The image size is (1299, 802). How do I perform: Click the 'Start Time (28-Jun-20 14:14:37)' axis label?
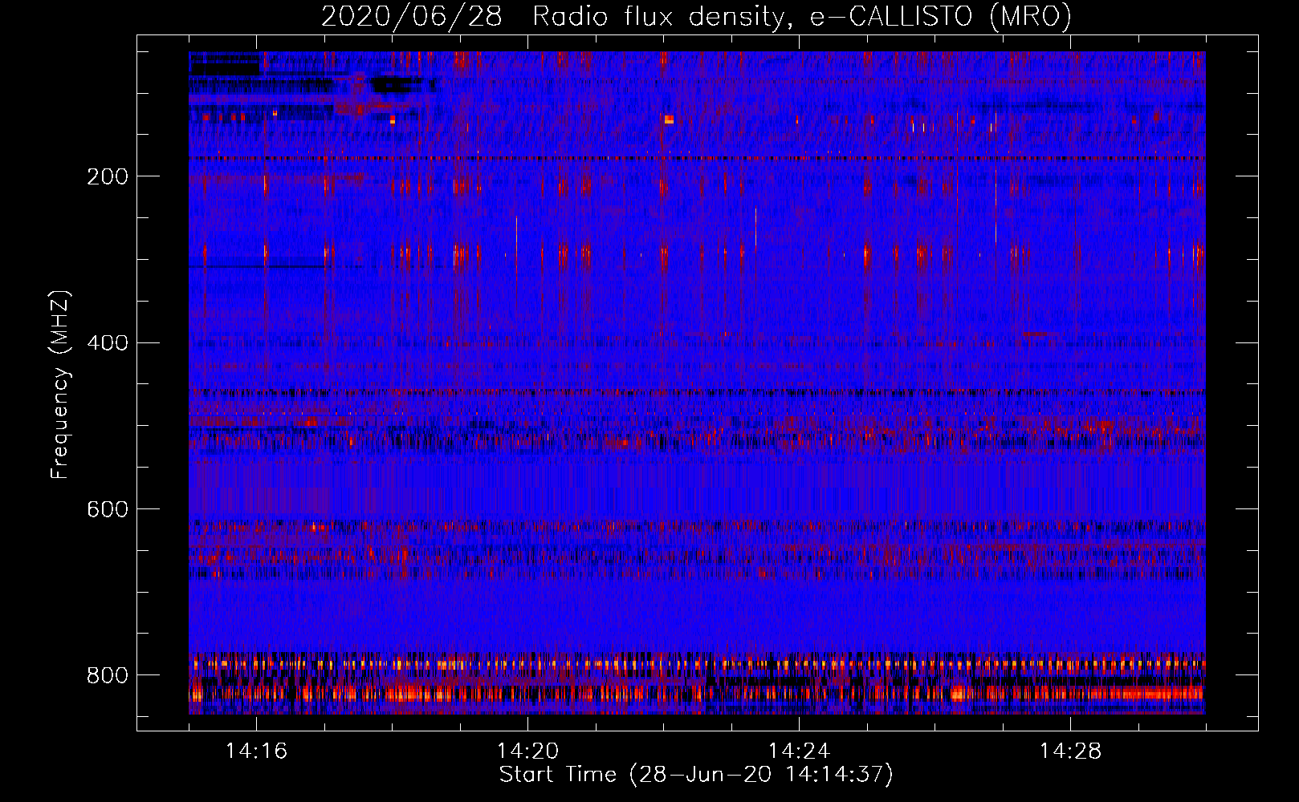tap(696, 775)
